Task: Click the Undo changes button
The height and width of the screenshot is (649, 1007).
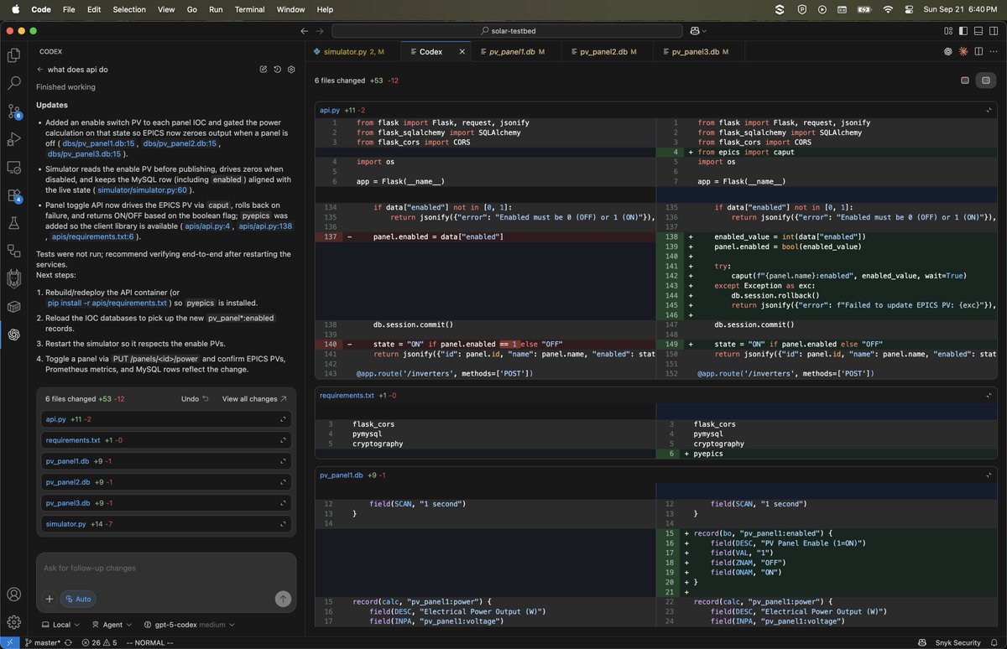Action: pyautogui.click(x=195, y=399)
